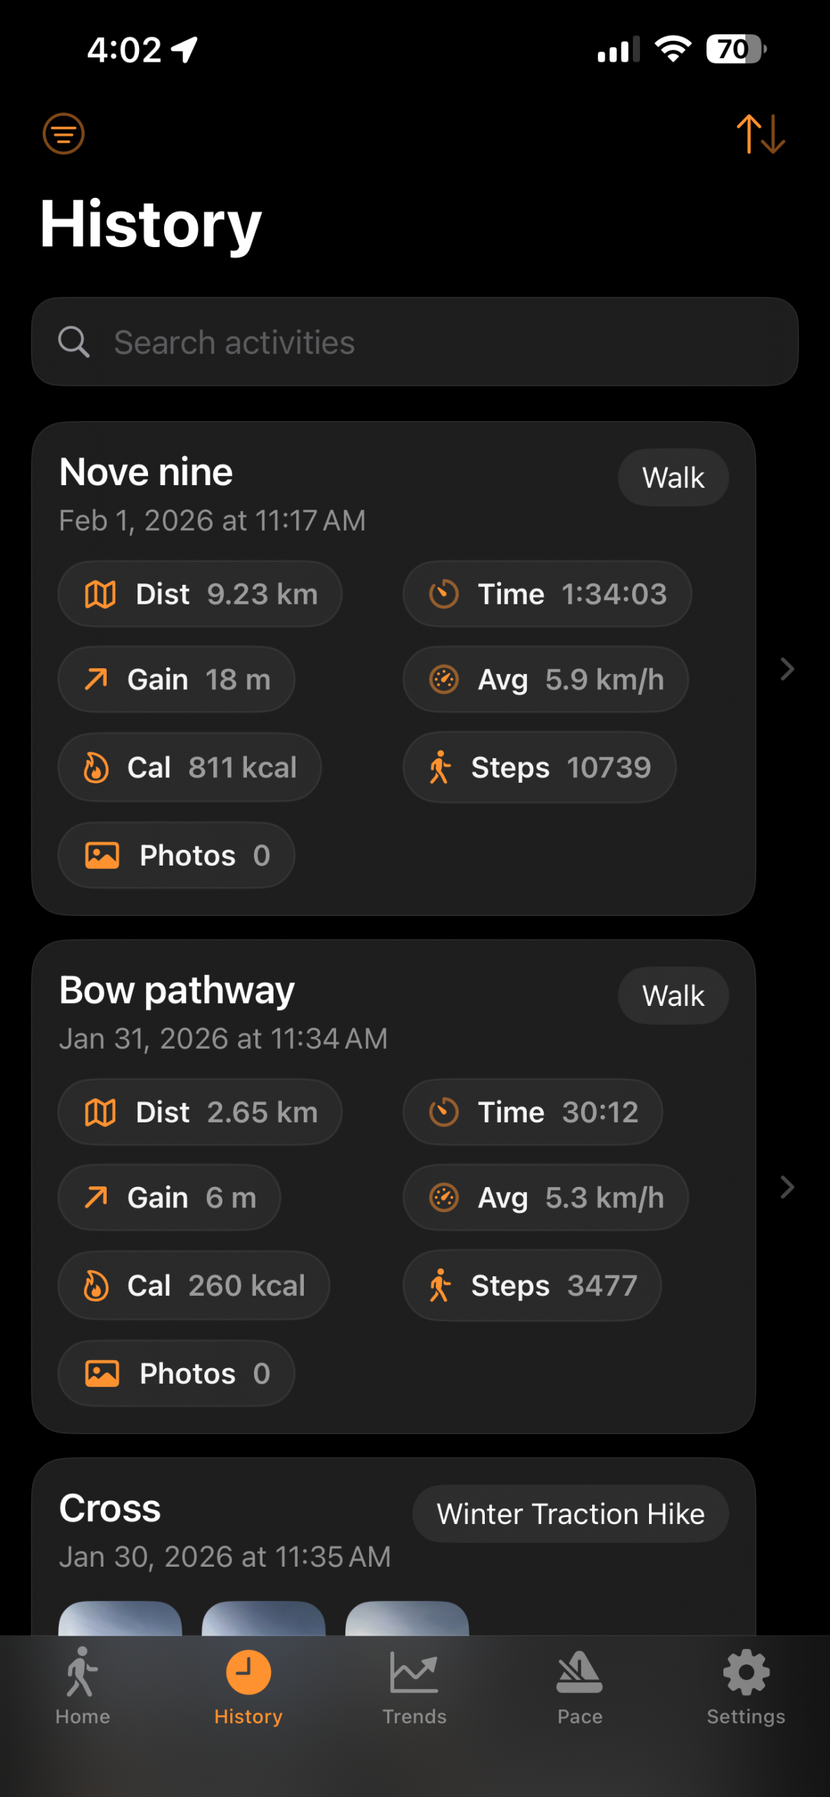Select the History clock icon
Viewport: 830px width, 1797px height.
click(248, 1671)
